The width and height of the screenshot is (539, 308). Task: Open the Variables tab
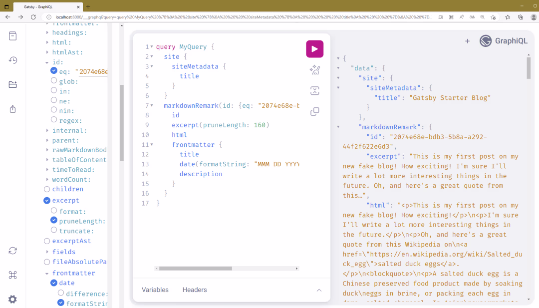point(155,290)
